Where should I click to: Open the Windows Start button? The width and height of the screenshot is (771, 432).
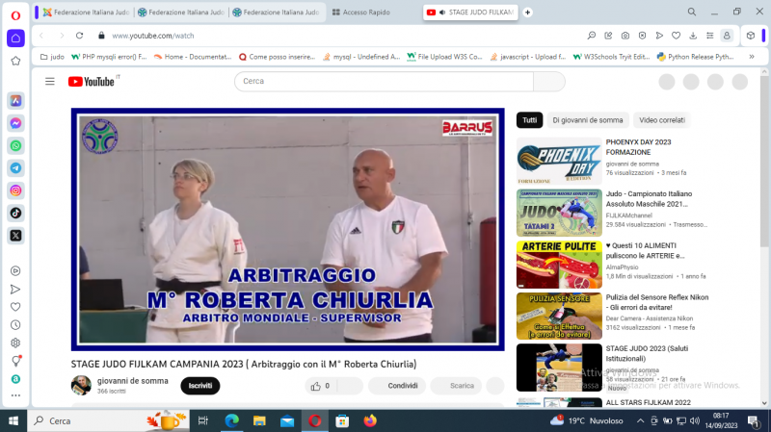(13, 420)
